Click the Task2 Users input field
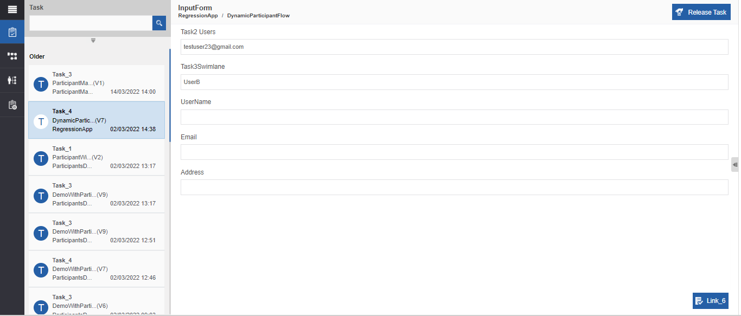Viewport: 741px width, 316px height. tap(454, 47)
